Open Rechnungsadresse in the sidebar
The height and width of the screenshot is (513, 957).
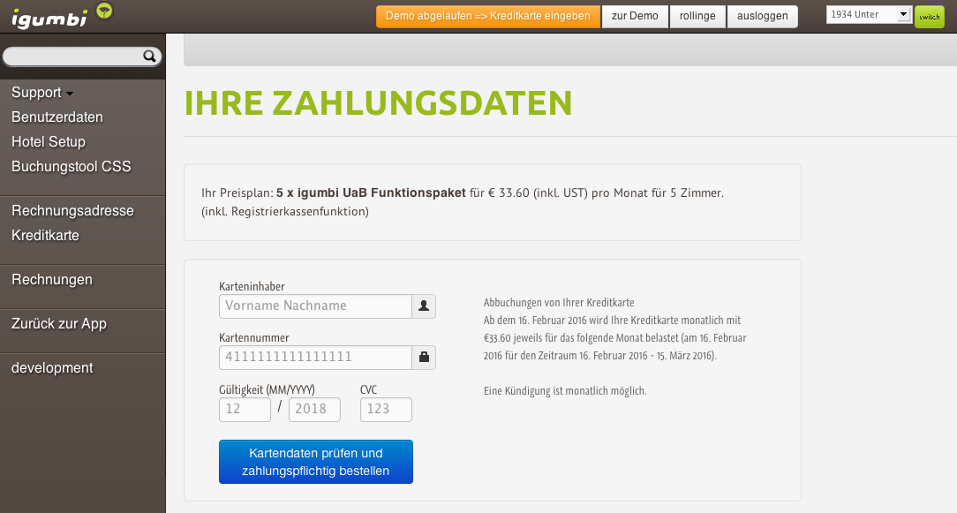72,211
